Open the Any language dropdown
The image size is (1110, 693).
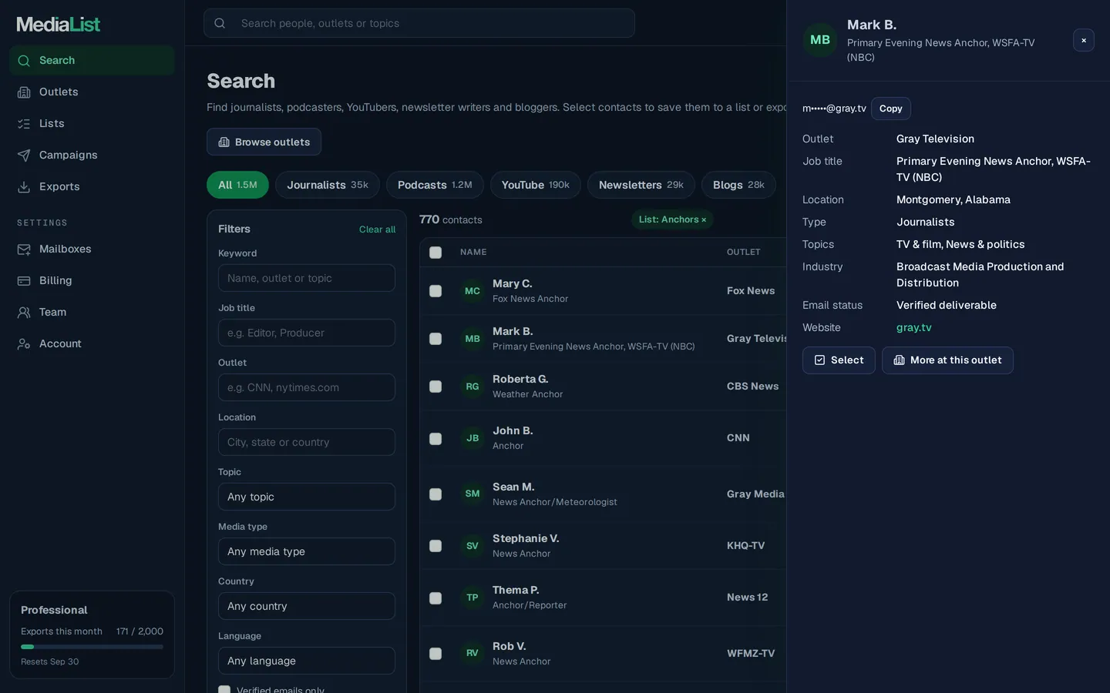pos(307,661)
